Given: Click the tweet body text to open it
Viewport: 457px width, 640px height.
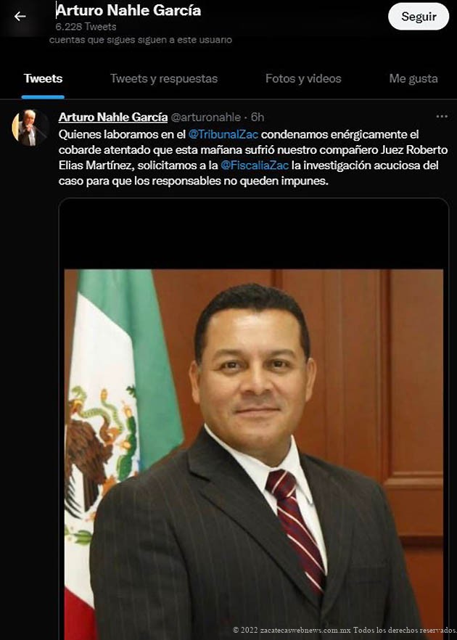Looking at the screenshot, I should pyautogui.click(x=253, y=157).
